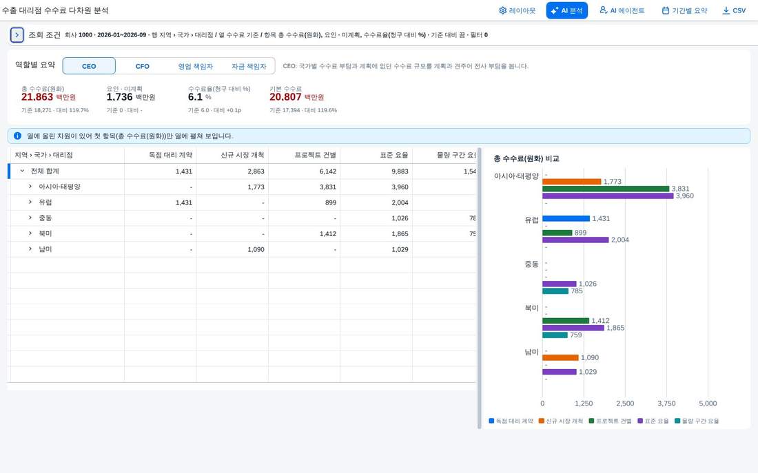The image size is (758, 473).
Task: Click the 아시아·태평양 3,960 purple chart bar
Action: pyautogui.click(x=608, y=196)
